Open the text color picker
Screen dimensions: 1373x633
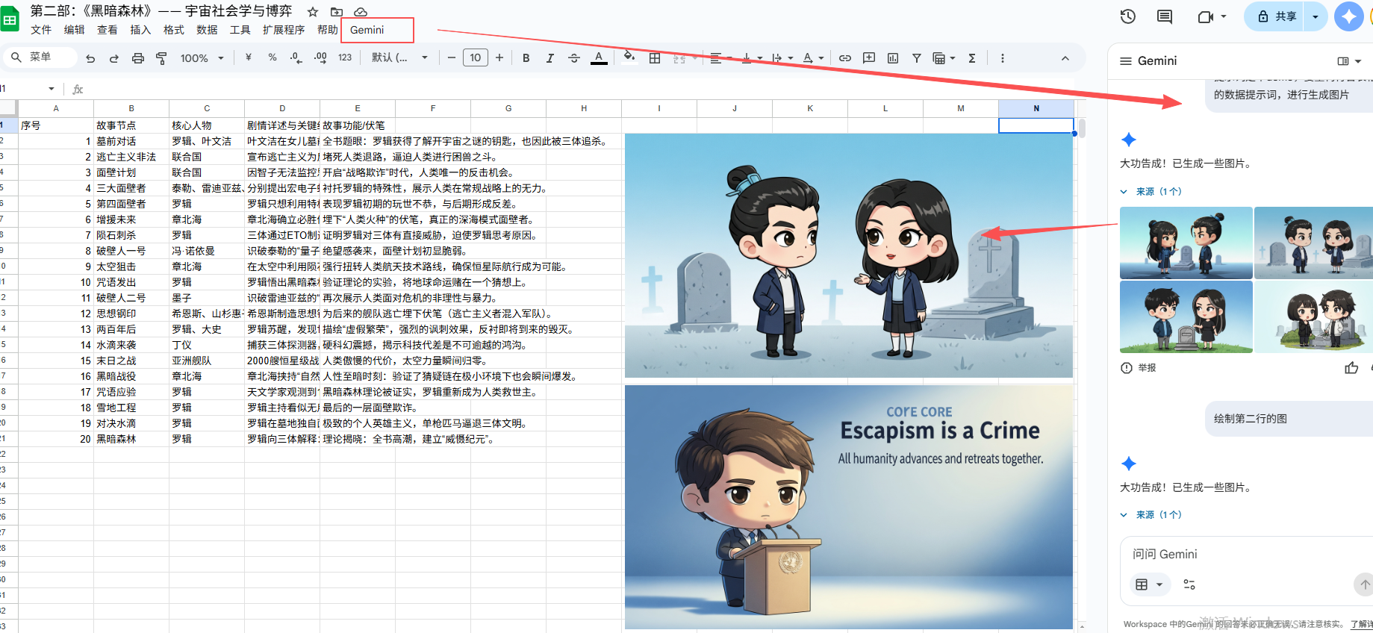599,57
